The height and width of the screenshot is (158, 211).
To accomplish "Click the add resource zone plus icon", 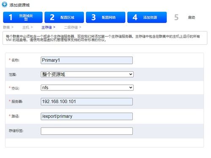I will coord(4,4).
